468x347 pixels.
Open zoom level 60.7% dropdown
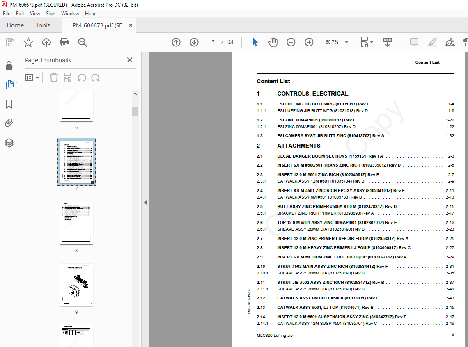(346, 42)
